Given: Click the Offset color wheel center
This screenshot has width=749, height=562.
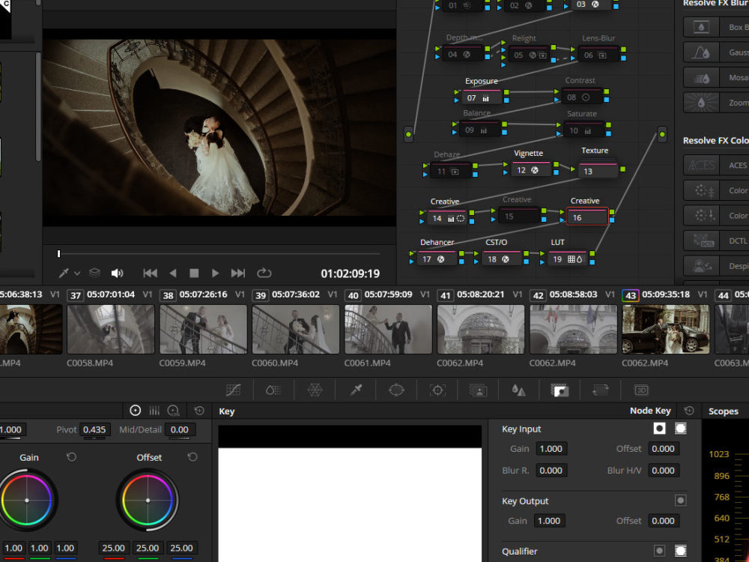Looking at the screenshot, I should [x=148, y=501].
